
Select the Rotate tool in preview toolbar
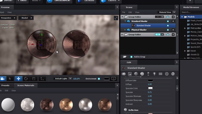(26, 79)
